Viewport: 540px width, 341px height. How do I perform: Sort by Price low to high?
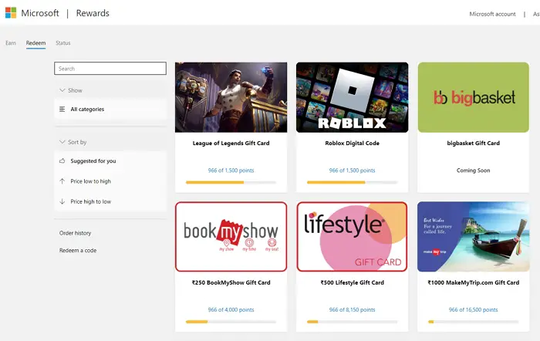pos(110,181)
